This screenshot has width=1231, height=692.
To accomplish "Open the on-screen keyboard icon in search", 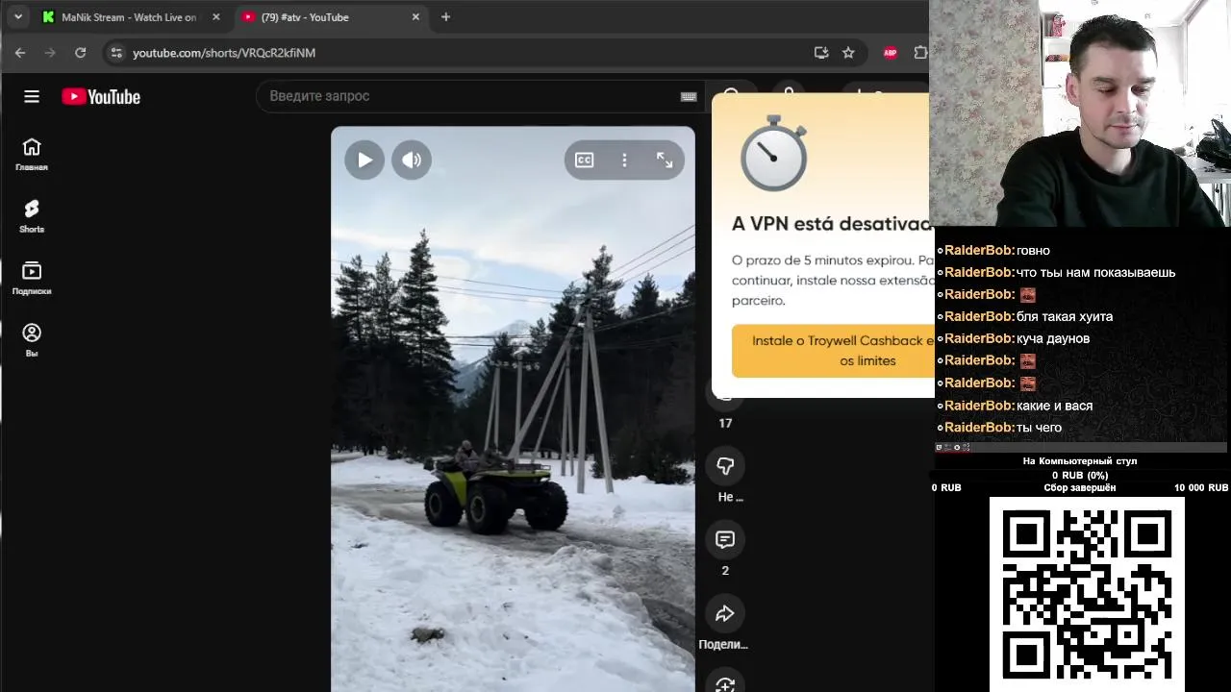I will (x=689, y=96).
